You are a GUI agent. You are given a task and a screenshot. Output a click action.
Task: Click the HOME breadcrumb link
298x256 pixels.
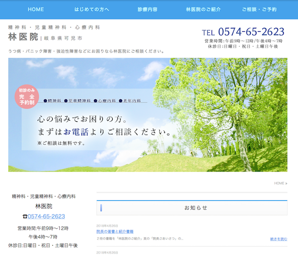(x=279, y=183)
